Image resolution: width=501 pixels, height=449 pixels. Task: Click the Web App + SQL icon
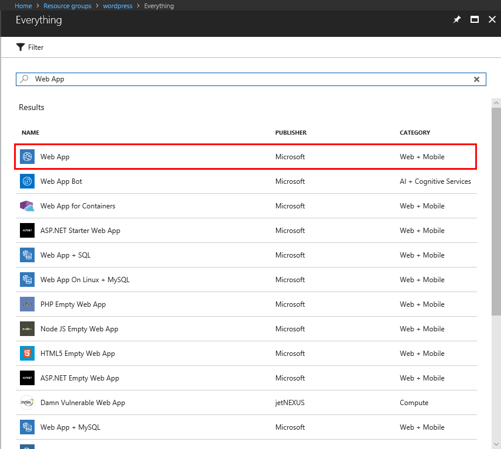[x=27, y=255]
